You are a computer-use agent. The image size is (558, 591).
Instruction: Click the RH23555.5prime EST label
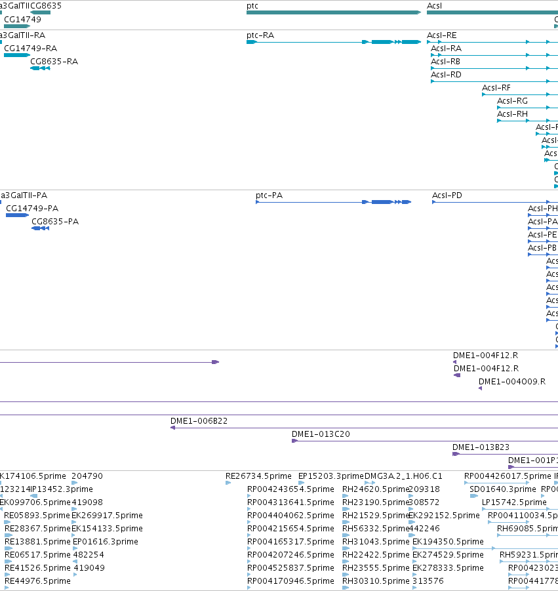click(x=376, y=569)
